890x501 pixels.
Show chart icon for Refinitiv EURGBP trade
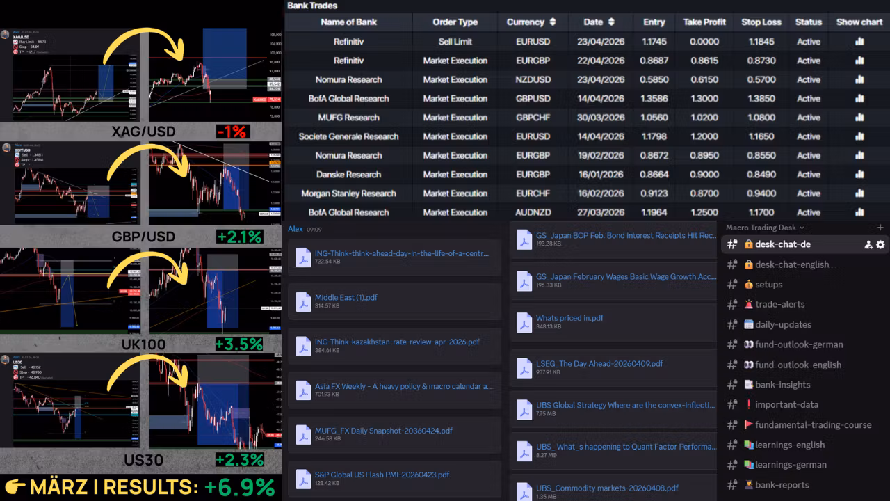pyautogui.click(x=859, y=61)
